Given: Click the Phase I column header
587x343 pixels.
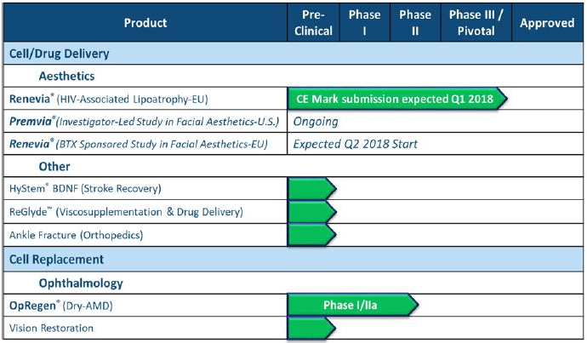Looking at the screenshot, I should click(x=365, y=23).
